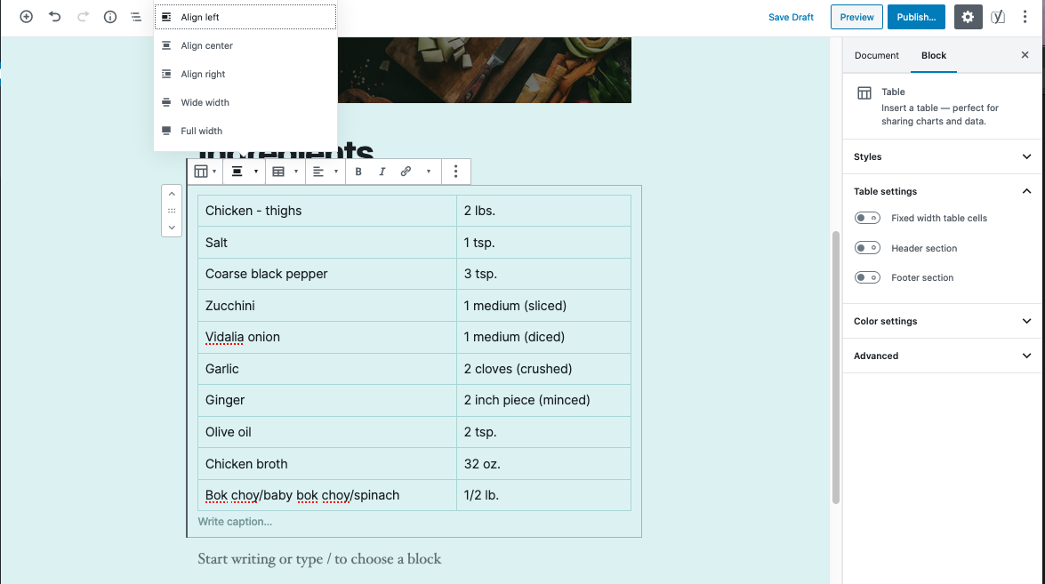Click the Bok choy/baby bok choy/spinach cell
The image size is (1045, 584).
(327, 495)
